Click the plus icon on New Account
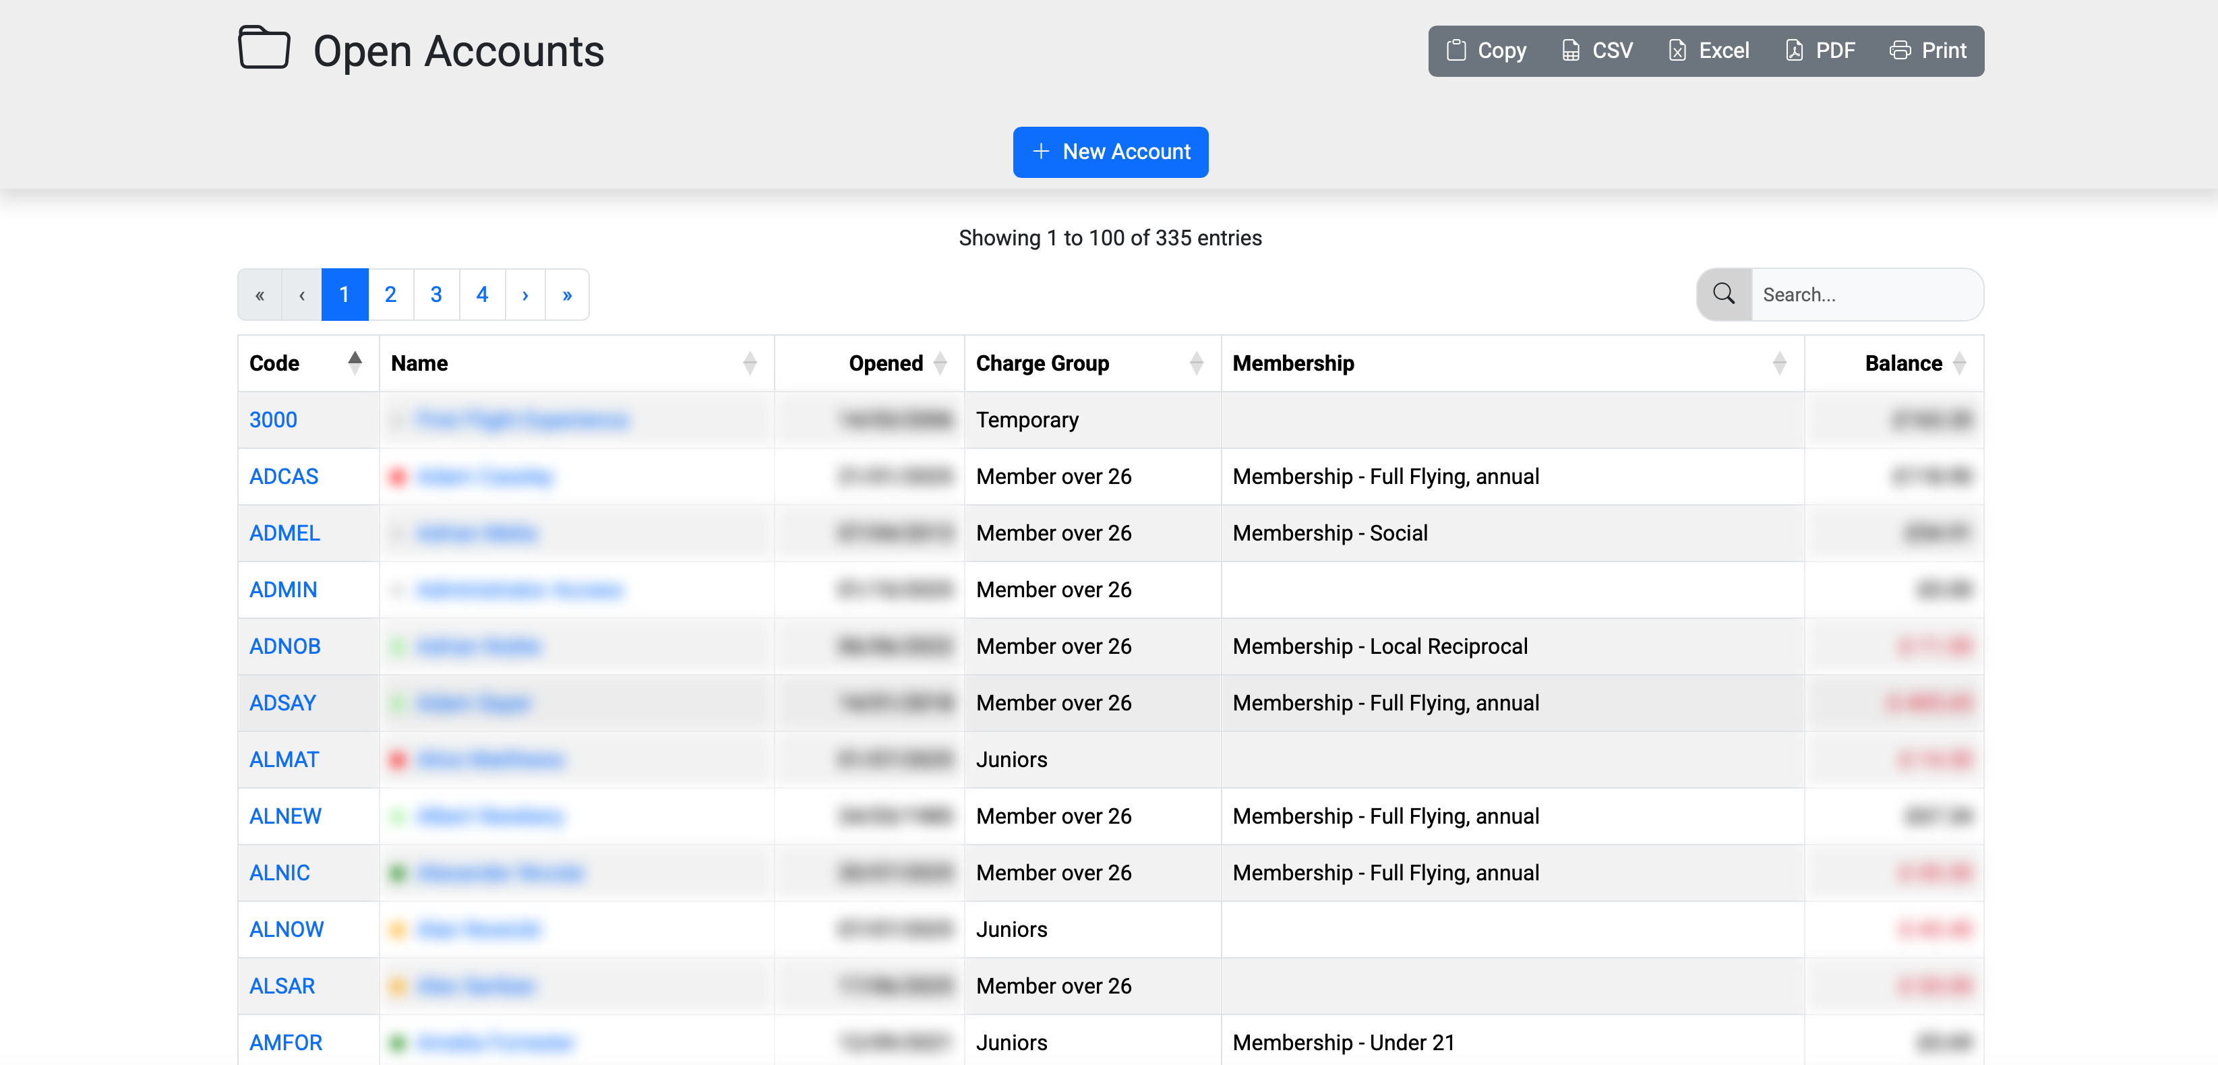Image resolution: width=2218 pixels, height=1065 pixels. pyautogui.click(x=1042, y=152)
